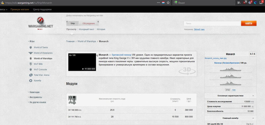Open the page actions three-dots menu
The height and width of the screenshot is (125, 265).
tap(158, 3)
